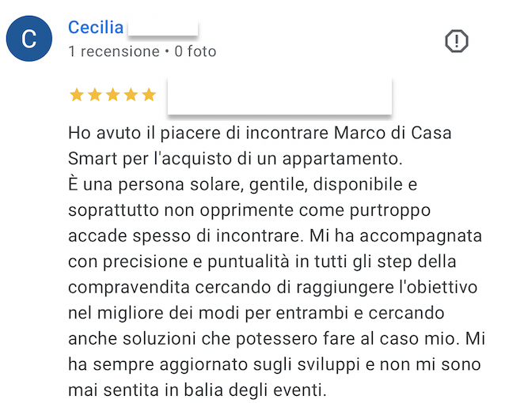
Task: Click the "1 recensione" reviewer stat
Action: (114, 51)
